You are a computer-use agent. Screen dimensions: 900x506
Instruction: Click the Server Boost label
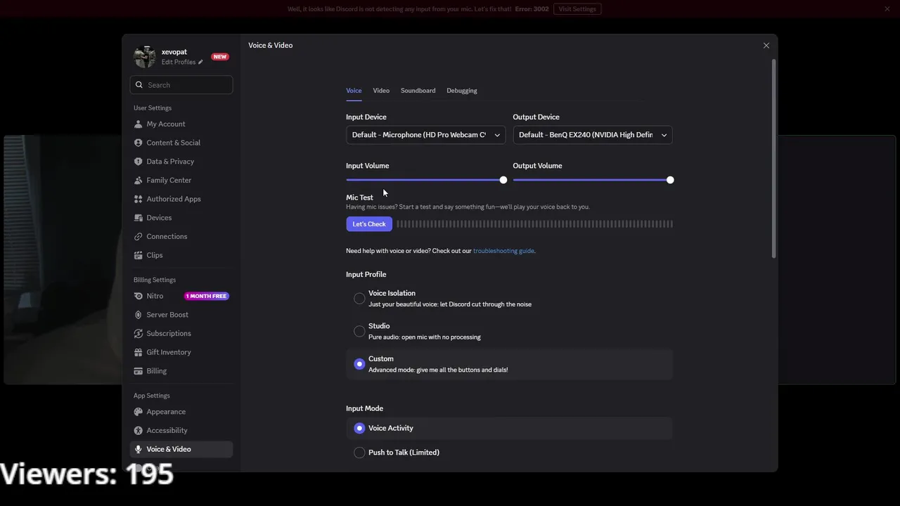167,315
